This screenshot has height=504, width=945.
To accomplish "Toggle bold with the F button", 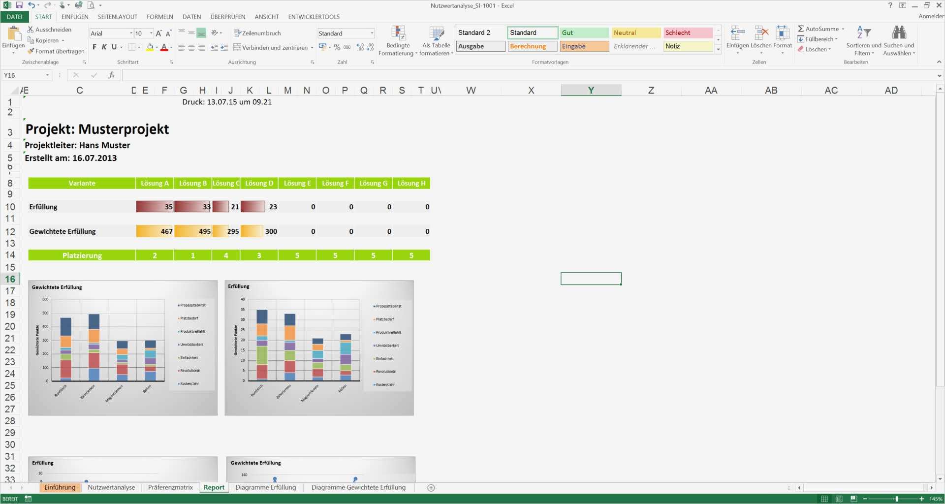I will pyautogui.click(x=94, y=48).
